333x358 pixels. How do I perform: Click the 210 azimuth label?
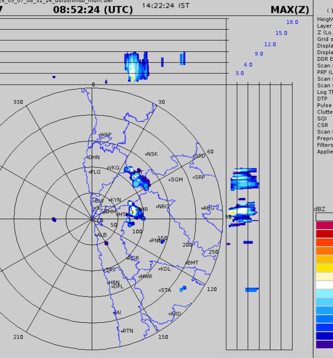click(18, 337)
